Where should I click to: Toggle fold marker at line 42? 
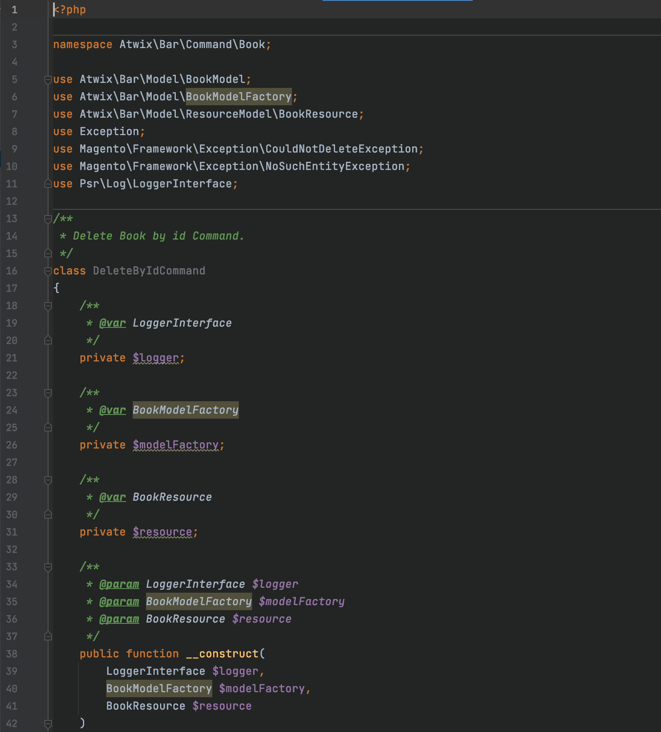tap(48, 724)
